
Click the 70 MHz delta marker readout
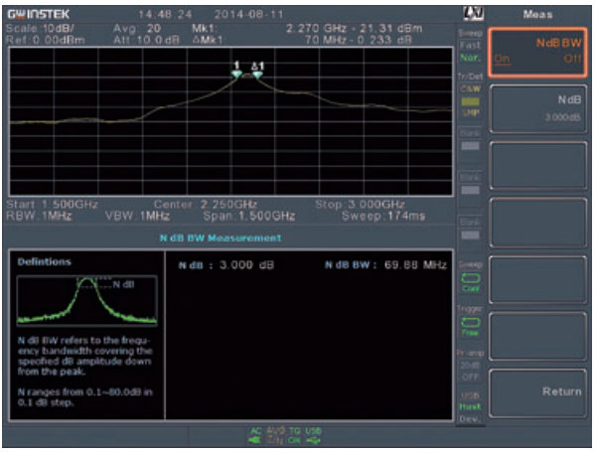359,40
